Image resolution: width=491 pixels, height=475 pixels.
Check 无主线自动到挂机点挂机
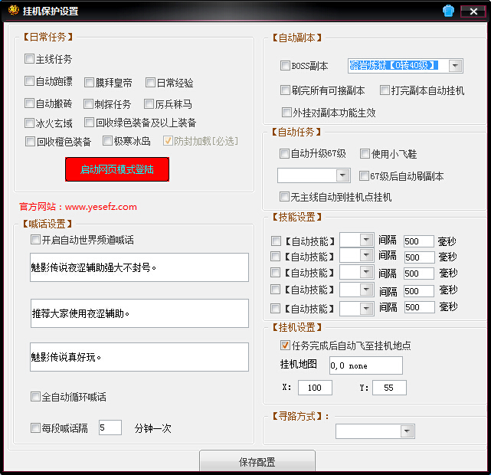(x=284, y=197)
